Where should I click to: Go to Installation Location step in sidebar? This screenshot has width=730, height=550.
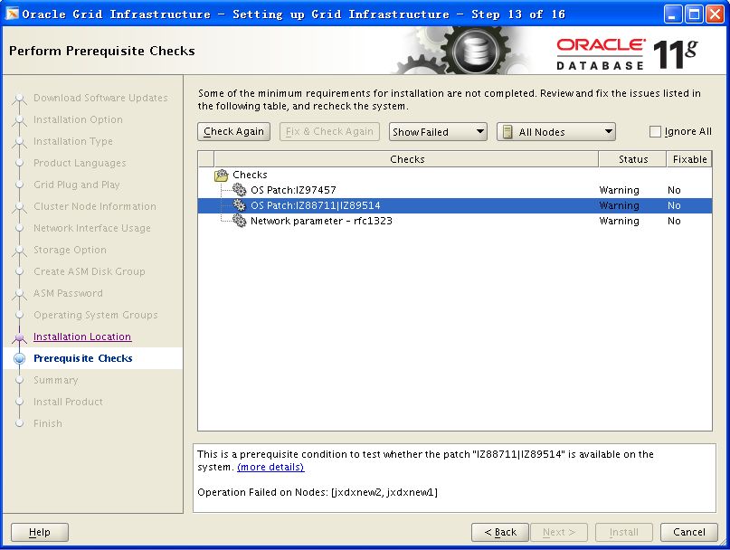82,337
